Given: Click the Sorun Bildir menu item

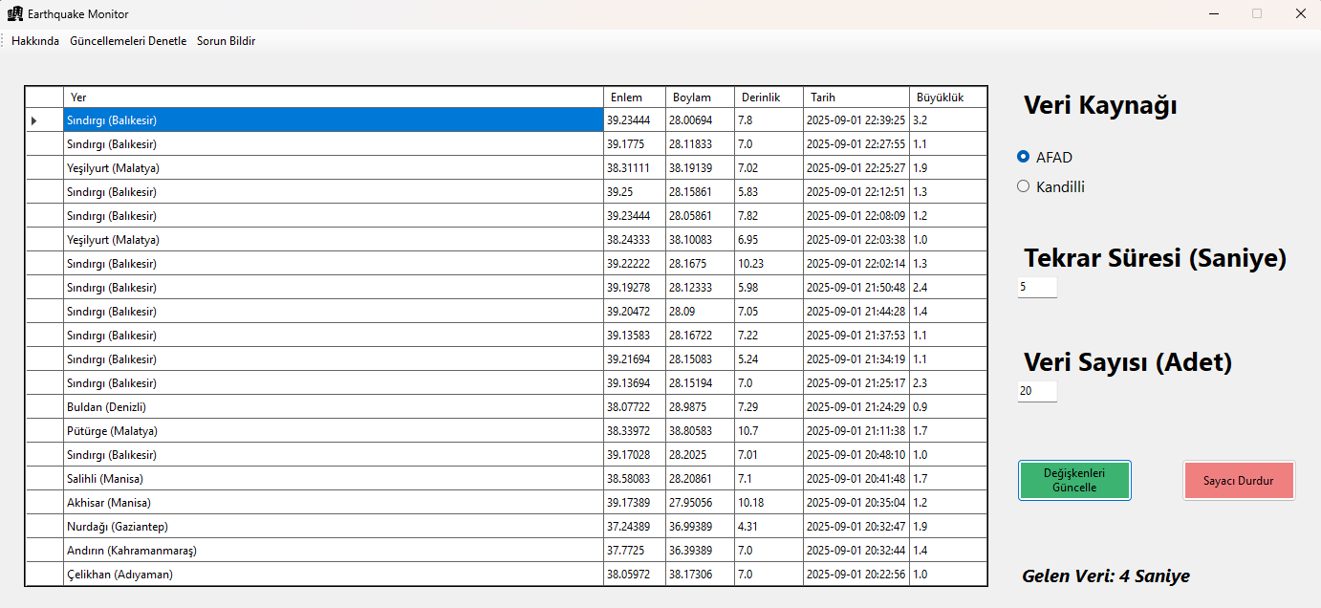Looking at the screenshot, I should (226, 41).
